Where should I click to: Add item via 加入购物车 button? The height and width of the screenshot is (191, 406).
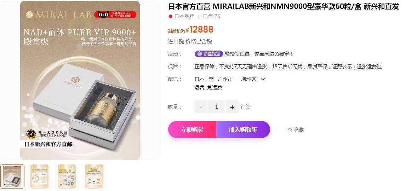[243, 129]
